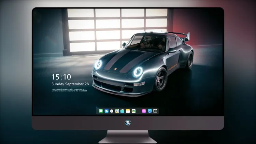Open the photo gallery app in dock
Image resolution: width=256 pixels, height=144 pixels.
(133, 111)
